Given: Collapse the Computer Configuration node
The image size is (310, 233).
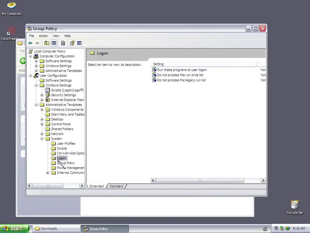Looking at the screenshot, I should [31, 56].
